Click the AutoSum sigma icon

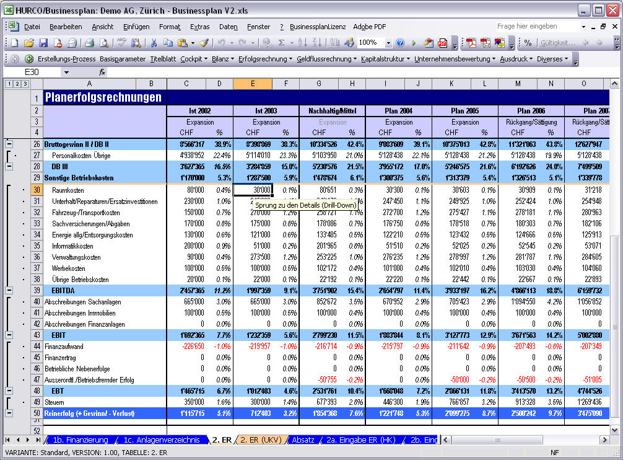281,43
